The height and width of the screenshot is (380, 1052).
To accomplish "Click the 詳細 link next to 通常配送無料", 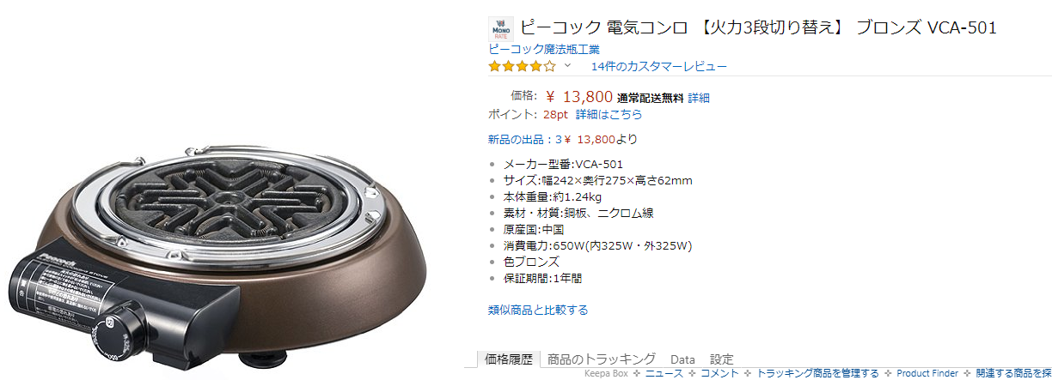I will [x=699, y=98].
